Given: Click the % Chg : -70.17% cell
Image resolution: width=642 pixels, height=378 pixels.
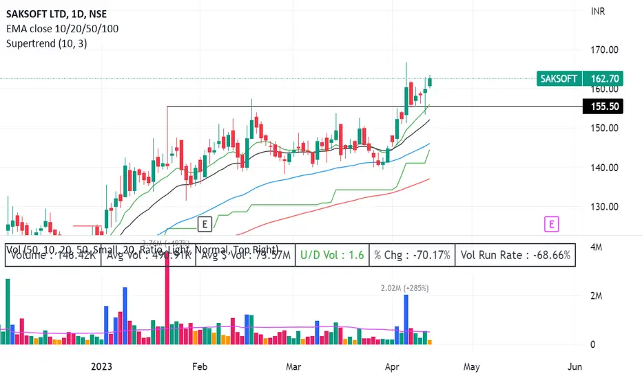Looking at the screenshot, I should tap(412, 255).
